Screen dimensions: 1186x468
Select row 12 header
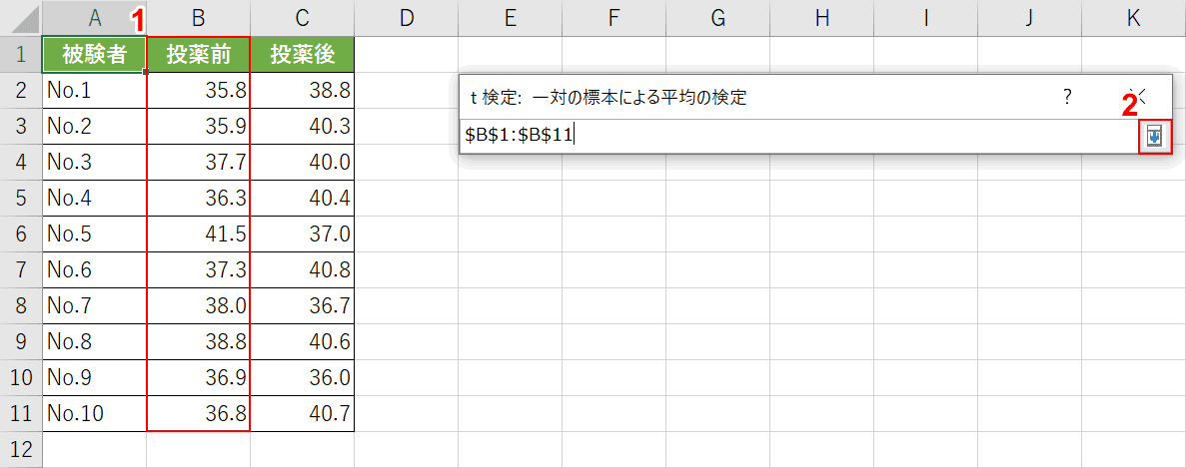tap(21, 449)
